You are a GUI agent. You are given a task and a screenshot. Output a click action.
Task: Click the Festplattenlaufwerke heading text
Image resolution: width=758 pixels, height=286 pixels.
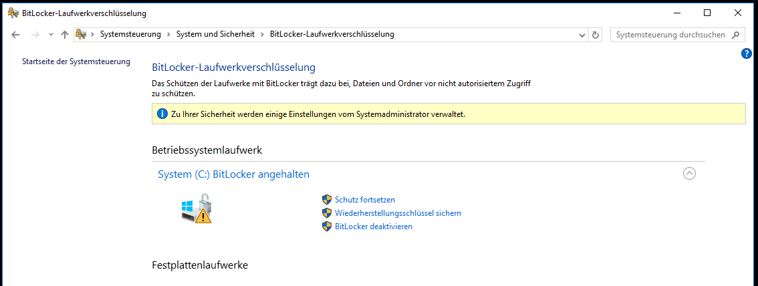200,265
